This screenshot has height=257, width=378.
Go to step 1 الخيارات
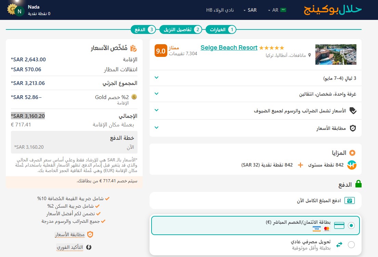[221, 29]
